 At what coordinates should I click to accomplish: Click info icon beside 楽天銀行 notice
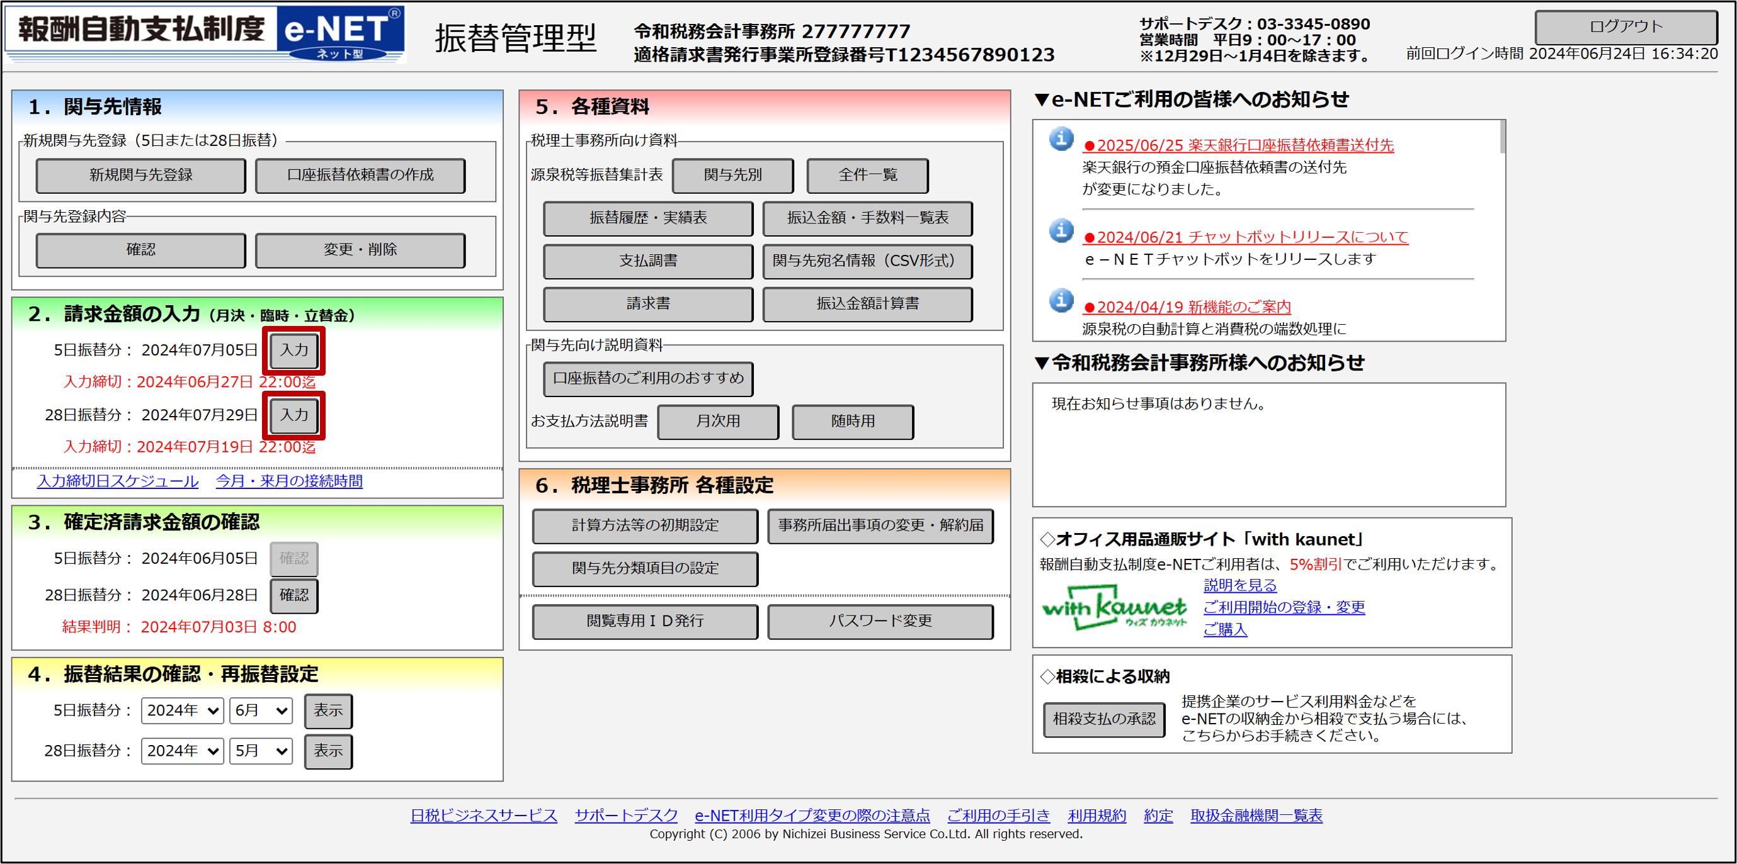coord(1061,139)
